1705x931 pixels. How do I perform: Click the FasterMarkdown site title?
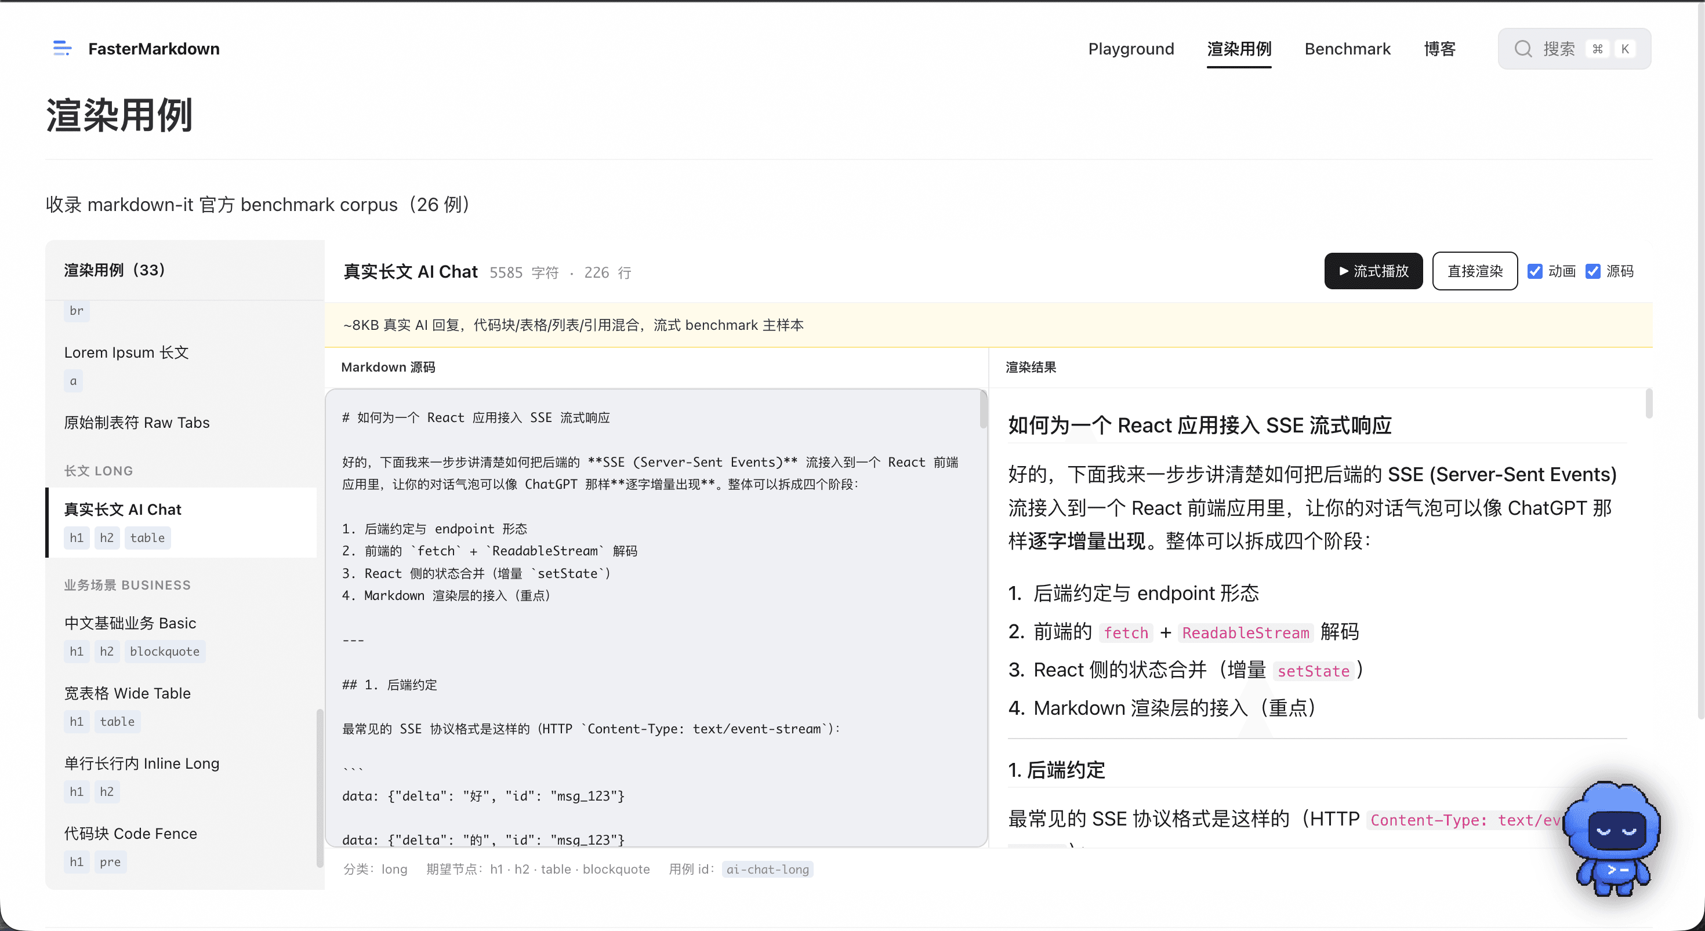point(154,49)
